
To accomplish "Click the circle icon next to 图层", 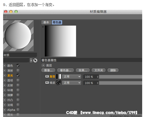I will click(43, 65).
